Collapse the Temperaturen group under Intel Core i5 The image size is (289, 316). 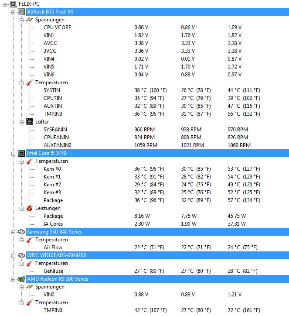(21, 161)
